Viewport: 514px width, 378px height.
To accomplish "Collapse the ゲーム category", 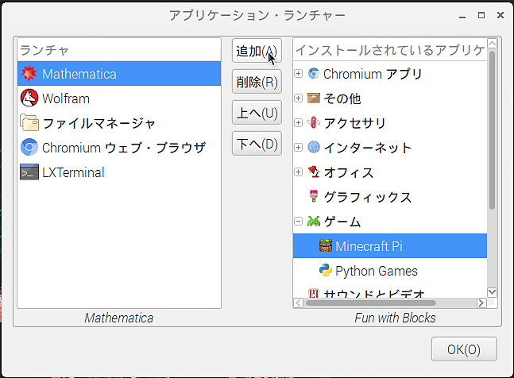I will [x=298, y=221].
